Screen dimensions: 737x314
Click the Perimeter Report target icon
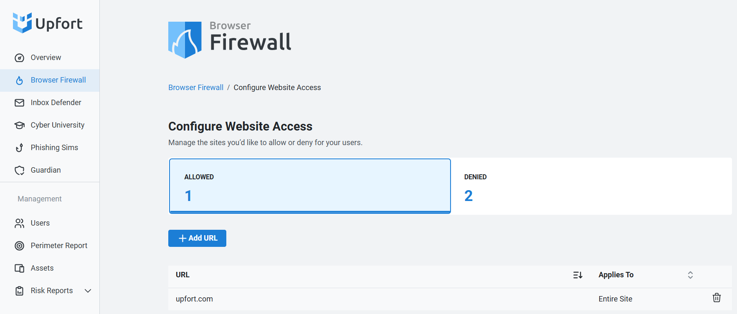click(19, 246)
